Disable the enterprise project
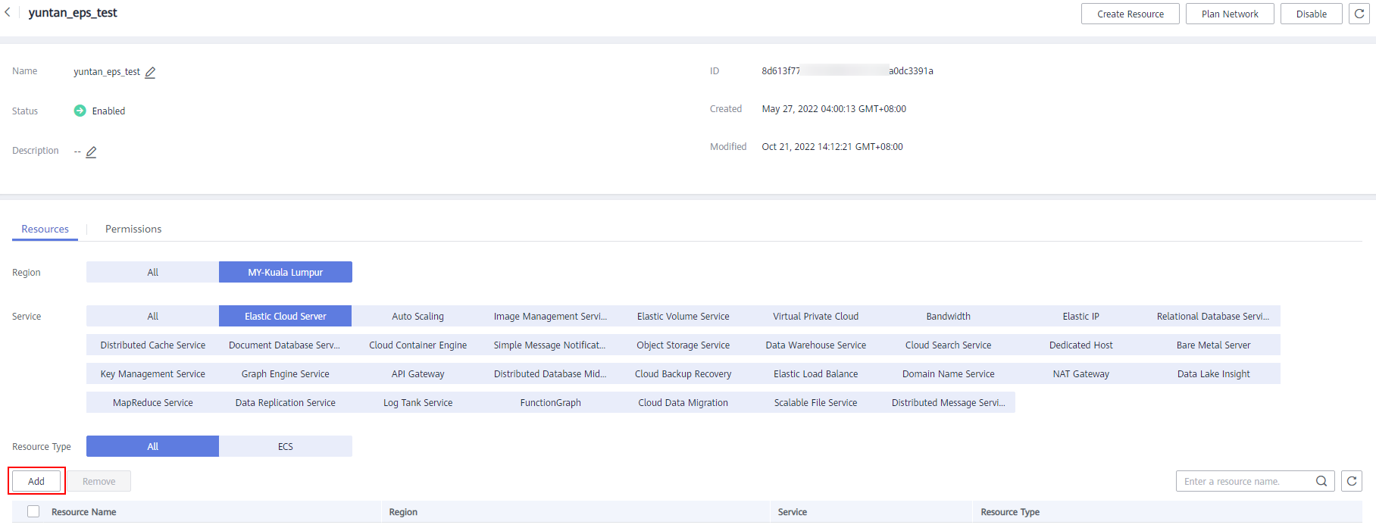This screenshot has height=531, width=1376. (1312, 14)
